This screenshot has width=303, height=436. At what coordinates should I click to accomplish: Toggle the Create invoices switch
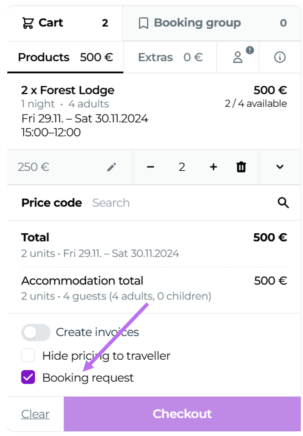pos(36,332)
